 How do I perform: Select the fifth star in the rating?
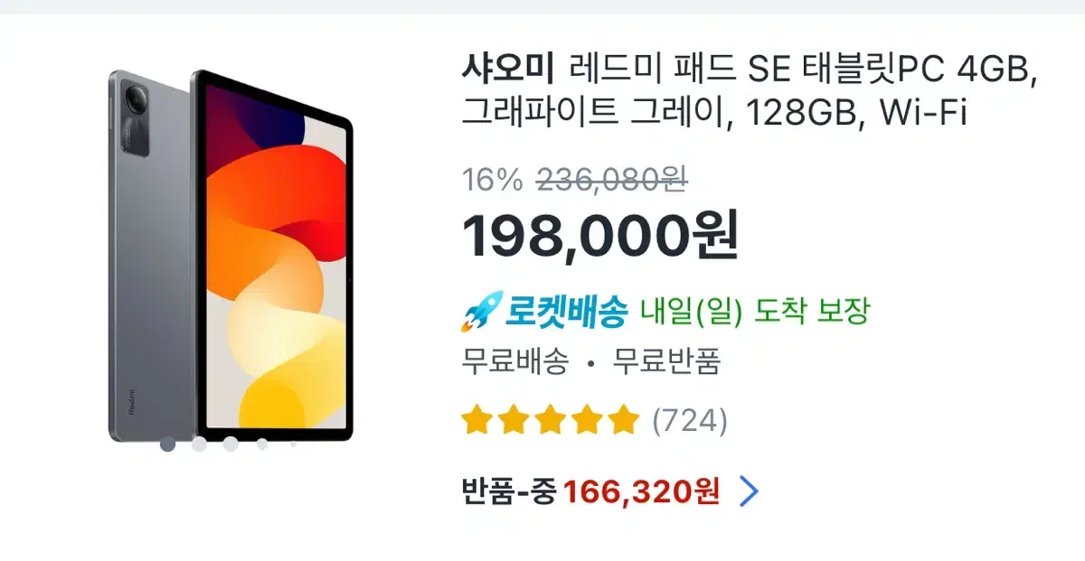click(x=623, y=420)
